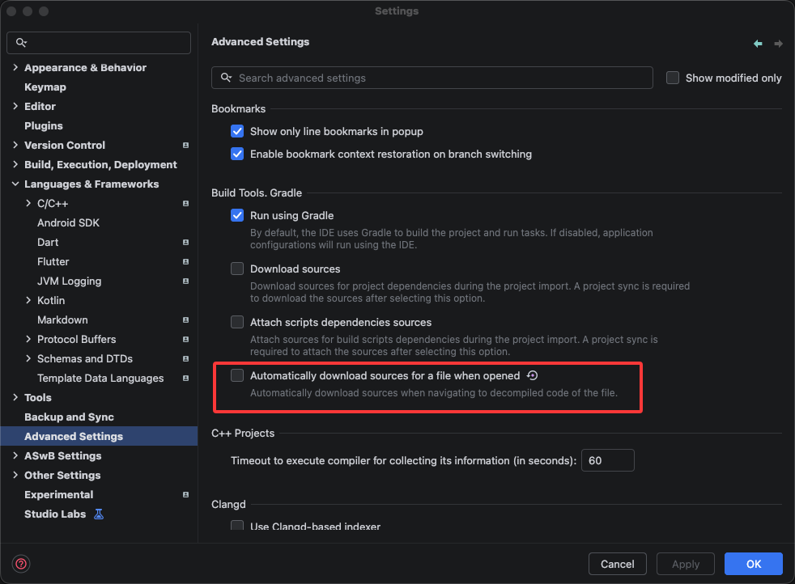Click the forward navigation arrow icon

point(778,44)
